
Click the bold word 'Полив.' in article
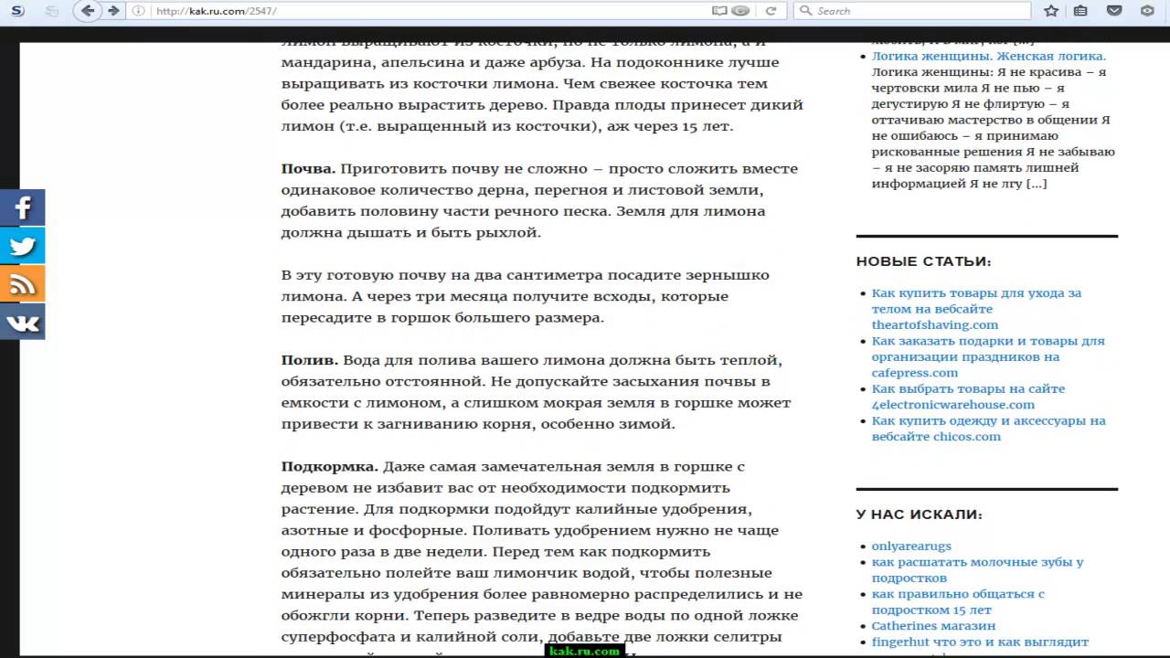pyautogui.click(x=309, y=360)
